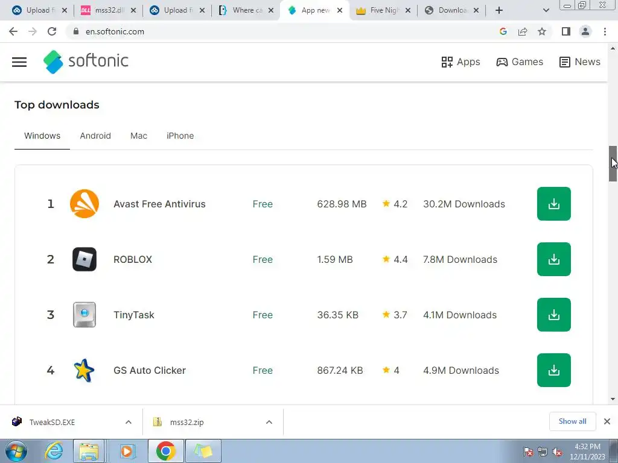Expand the tab search dropdown
The width and height of the screenshot is (618, 463).
click(546, 10)
